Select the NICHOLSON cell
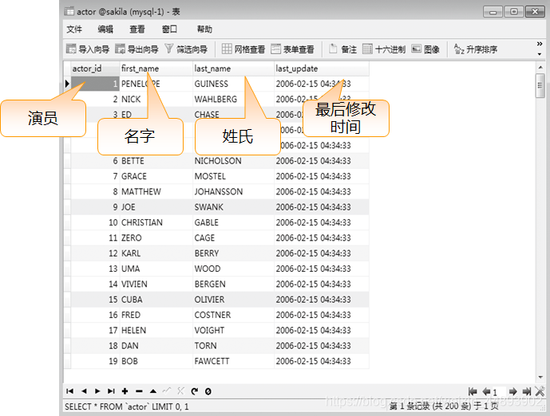Viewport: 550px width, 416px height. (233, 161)
